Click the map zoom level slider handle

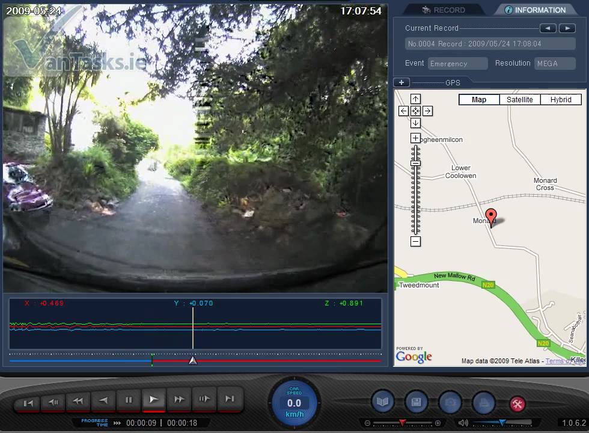tap(415, 163)
